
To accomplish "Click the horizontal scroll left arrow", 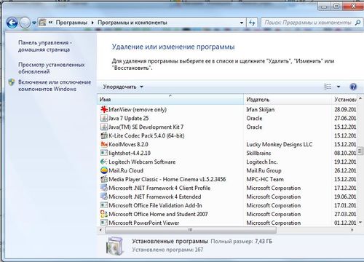I will (101, 230).
